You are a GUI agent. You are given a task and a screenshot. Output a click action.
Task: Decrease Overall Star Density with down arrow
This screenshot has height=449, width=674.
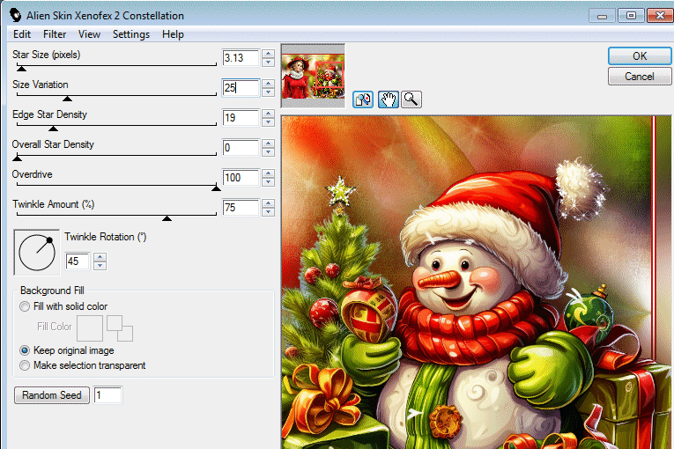click(x=268, y=152)
